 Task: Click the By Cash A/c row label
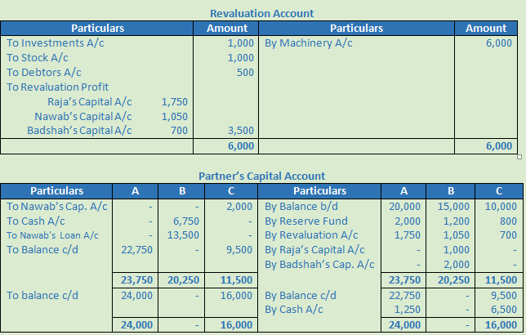(293, 309)
